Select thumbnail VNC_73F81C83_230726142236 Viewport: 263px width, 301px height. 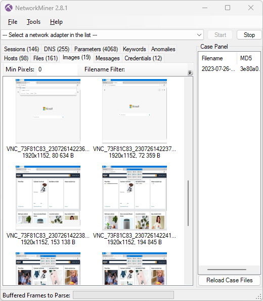(48, 111)
